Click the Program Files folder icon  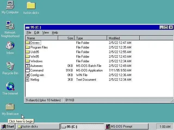pyautogui.click(x=28, y=47)
